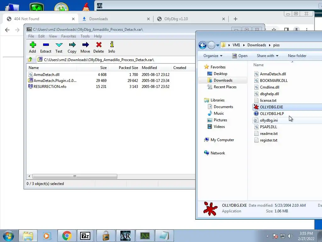This screenshot has height=242, width=322.
Task: Click the padlock taskbar icon
Action: pyautogui.click(x=106, y=236)
